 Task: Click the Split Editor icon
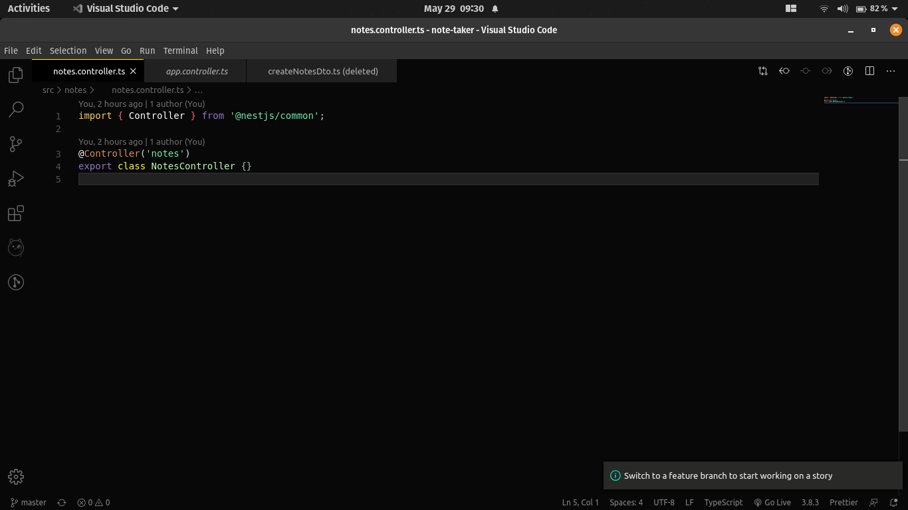869,71
